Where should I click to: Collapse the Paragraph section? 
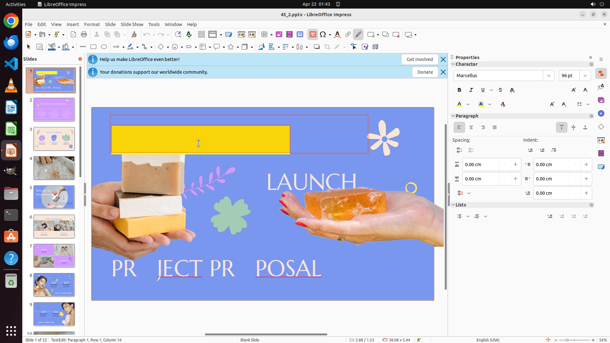click(453, 116)
